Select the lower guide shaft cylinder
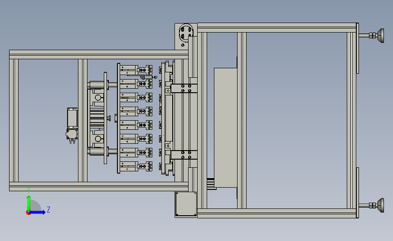Image resolution: width=393 pixels, height=241 pixels. click(x=98, y=151)
